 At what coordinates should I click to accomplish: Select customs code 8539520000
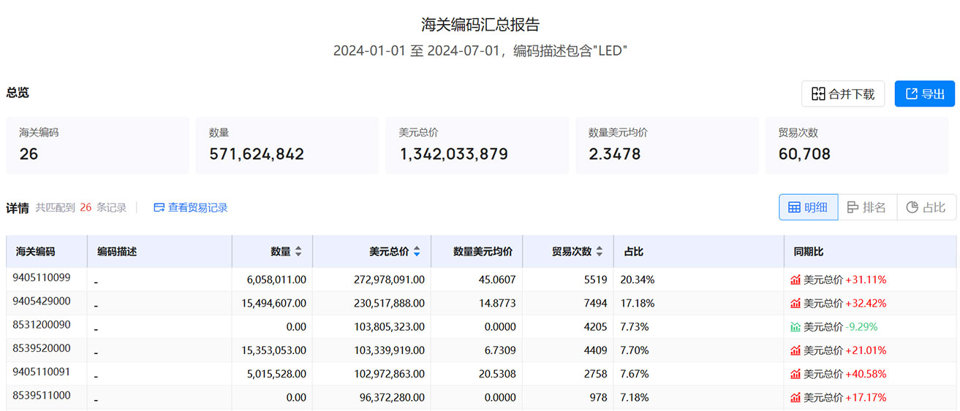(42, 348)
